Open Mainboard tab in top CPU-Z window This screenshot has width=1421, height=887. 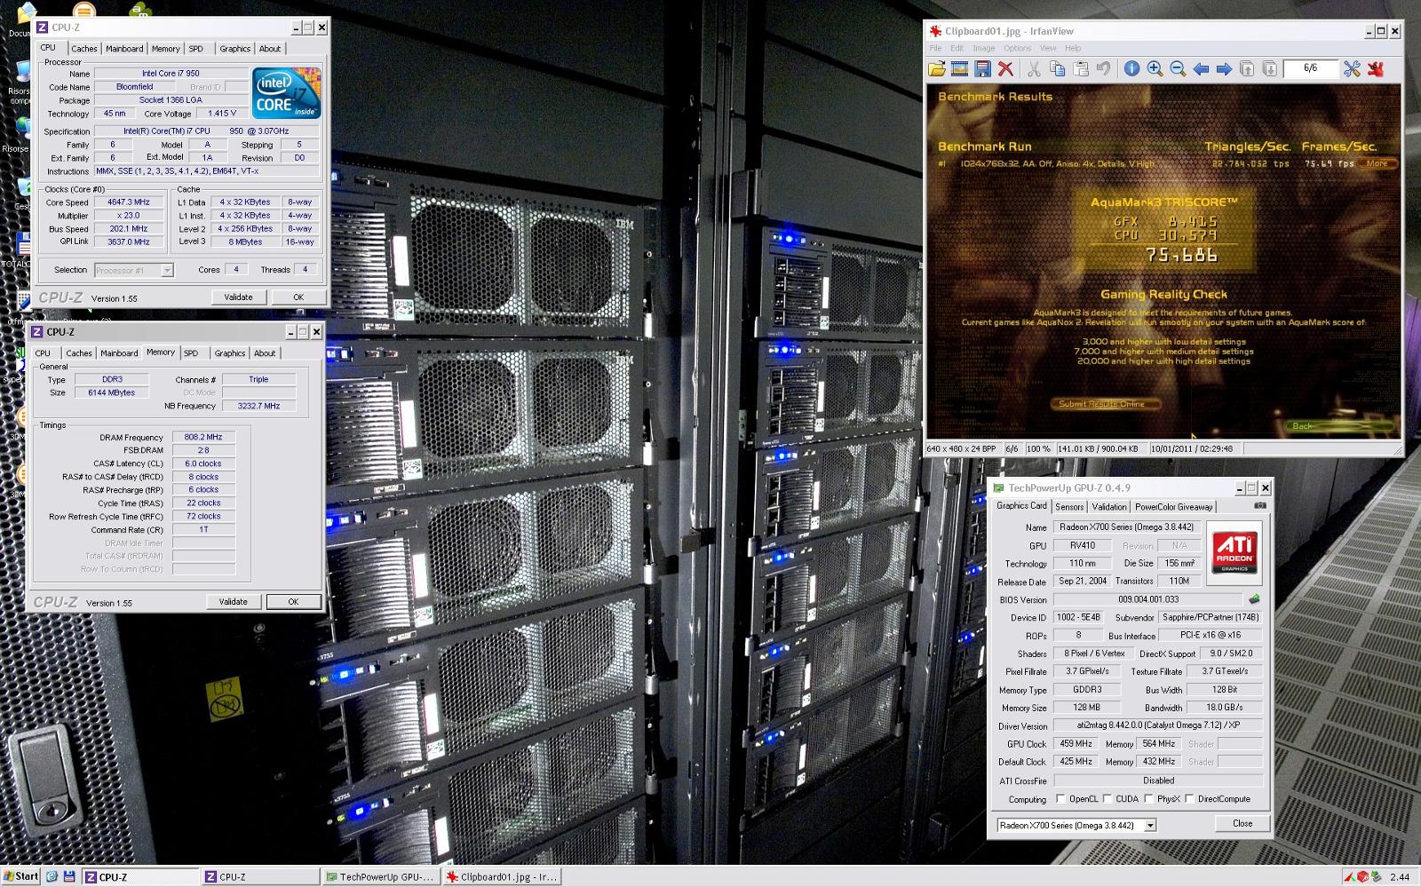tap(124, 49)
